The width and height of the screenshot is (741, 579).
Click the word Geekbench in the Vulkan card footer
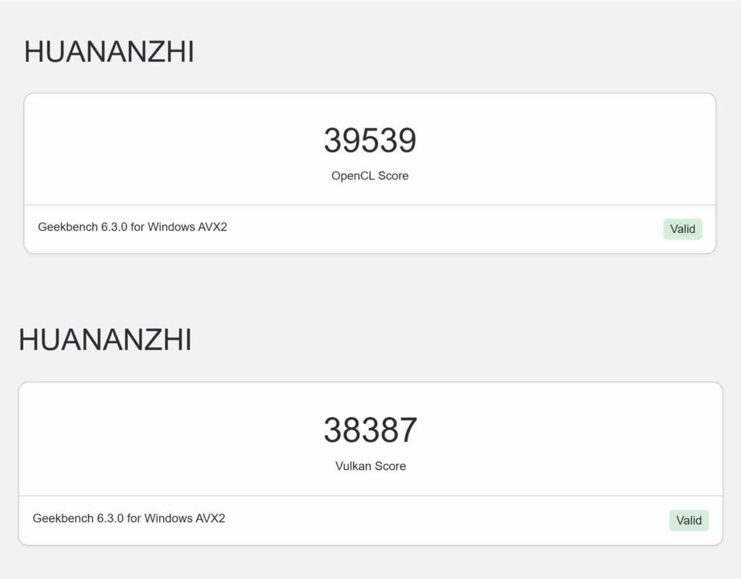[63, 518]
